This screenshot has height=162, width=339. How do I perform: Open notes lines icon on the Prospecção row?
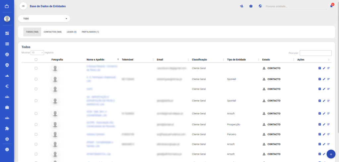pos(328,124)
